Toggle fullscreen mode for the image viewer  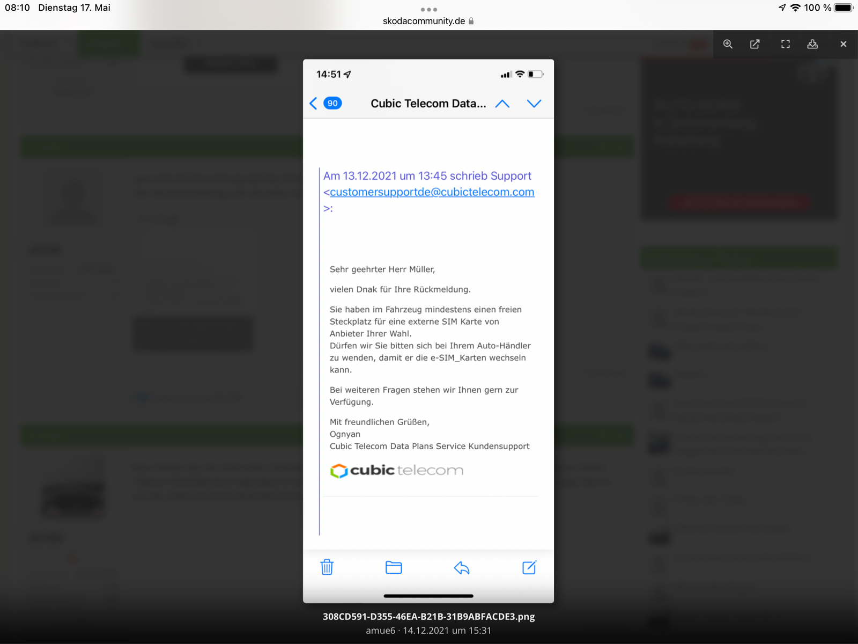tap(786, 44)
